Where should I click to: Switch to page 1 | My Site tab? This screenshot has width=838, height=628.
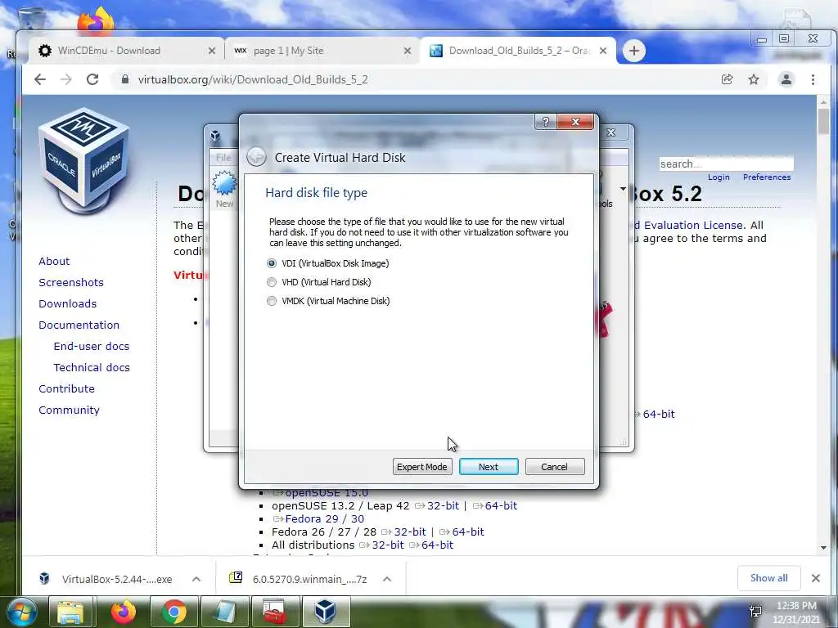tap(289, 51)
